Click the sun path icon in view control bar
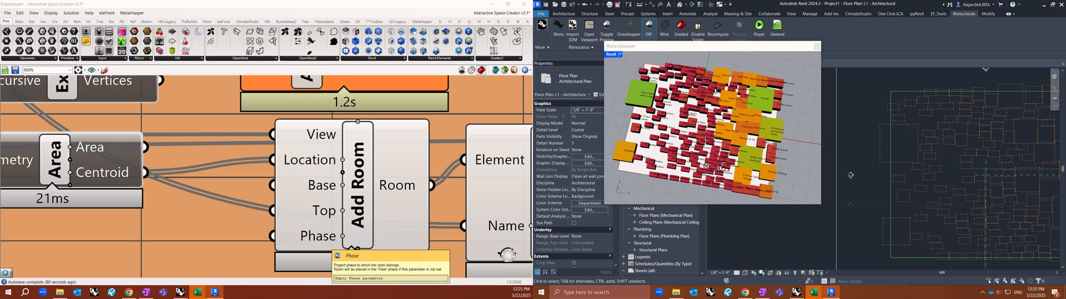The image size is (1066, 299). pyautogui.click(x=754, y=273)
